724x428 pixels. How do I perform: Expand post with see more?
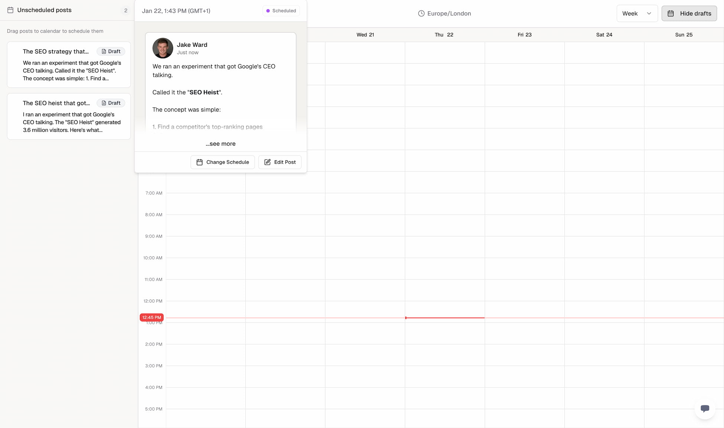pos(221,144)
